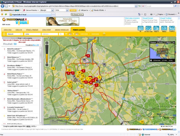The height and width of the screenshot is (136, 180).
Task: Click map marker 27
Action: click(x=94, y=41)
